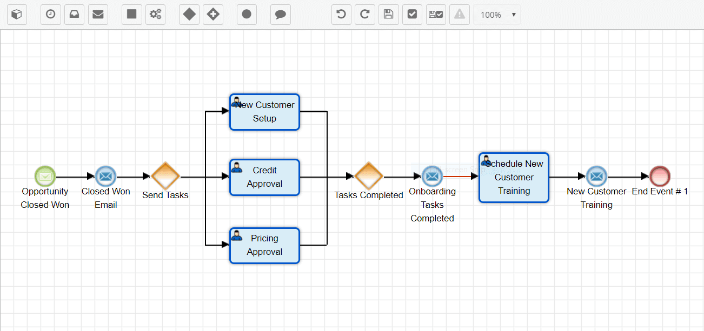Click the save and validate button
This screenshot has width=704, height=331.
pyautogui.click(x=435, y=15)
